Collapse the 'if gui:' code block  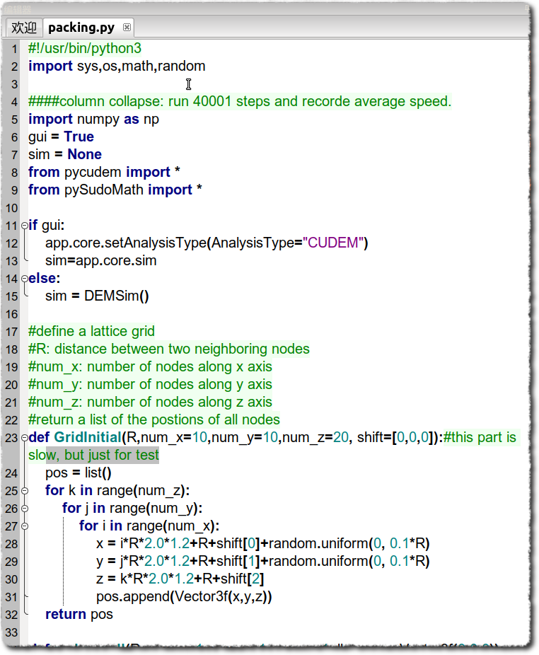(25, 226)
